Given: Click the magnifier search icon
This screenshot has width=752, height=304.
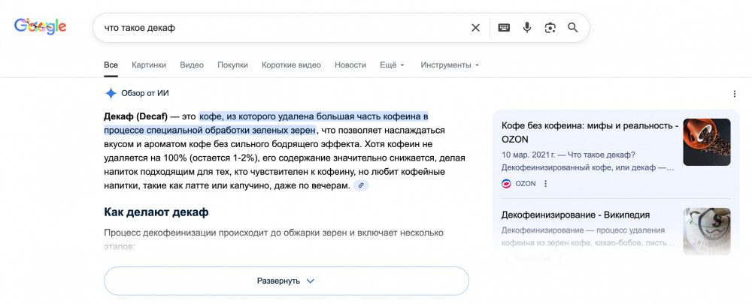Looking at the screenshot, I should (573, 28).
